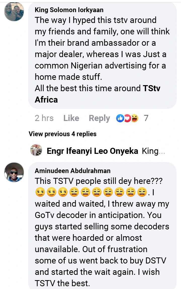This screenshot has width=181, height=289.
Task: Like King Solomon's comment
Action: coord(71,118)
